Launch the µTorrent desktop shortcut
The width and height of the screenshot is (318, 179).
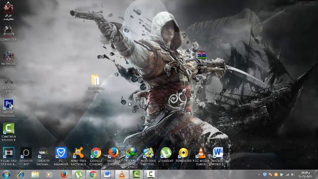click(166, 155)
